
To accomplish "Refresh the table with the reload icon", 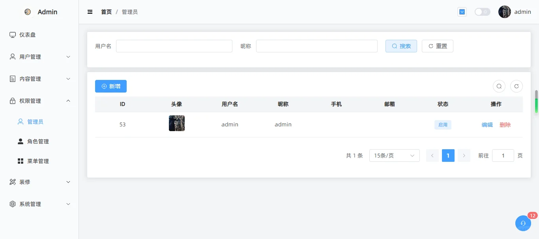I will (517, 86).
